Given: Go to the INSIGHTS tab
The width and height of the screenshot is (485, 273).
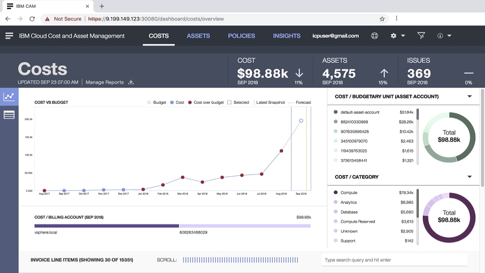Looking at the screenshot, I should (287, 36).
